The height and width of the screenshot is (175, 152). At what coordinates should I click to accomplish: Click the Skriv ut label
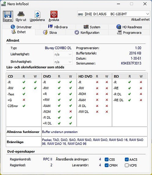pyautogui.click(x=21, y=20)
